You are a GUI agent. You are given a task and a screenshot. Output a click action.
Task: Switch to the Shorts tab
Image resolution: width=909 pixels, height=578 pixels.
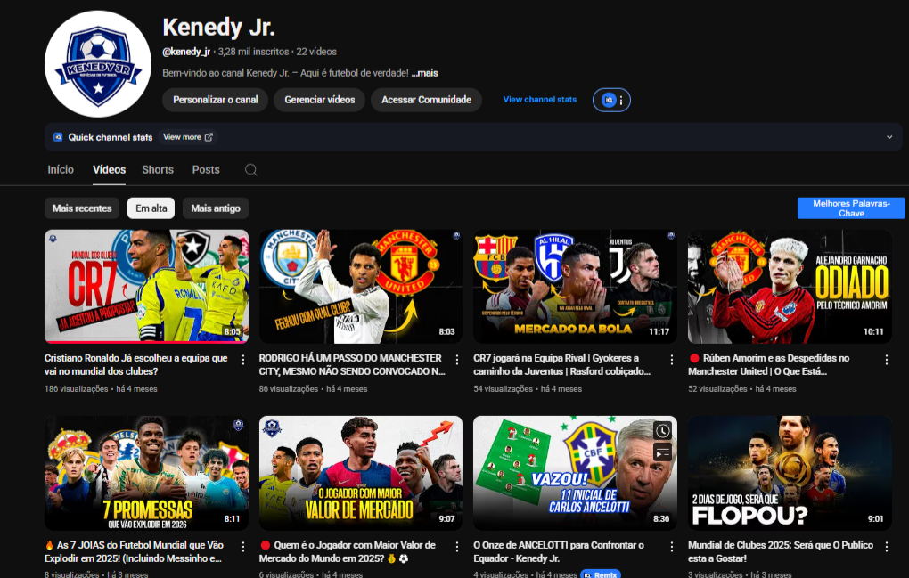click(158, 170)
